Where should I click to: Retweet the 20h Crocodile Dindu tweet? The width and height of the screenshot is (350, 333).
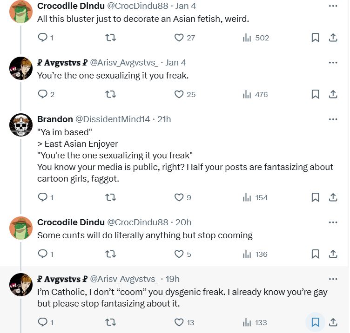[x=110, y=254]
